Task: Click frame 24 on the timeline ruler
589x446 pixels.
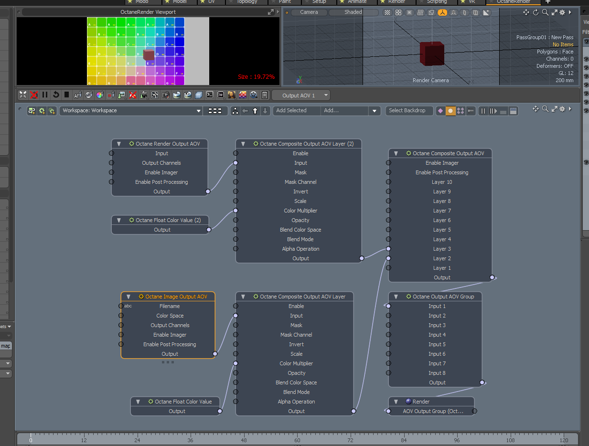Action: pos(137,440)
